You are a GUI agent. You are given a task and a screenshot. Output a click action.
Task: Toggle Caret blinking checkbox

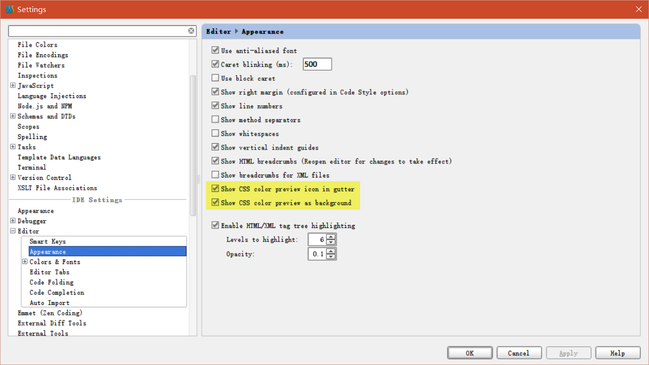click(215, 64)
